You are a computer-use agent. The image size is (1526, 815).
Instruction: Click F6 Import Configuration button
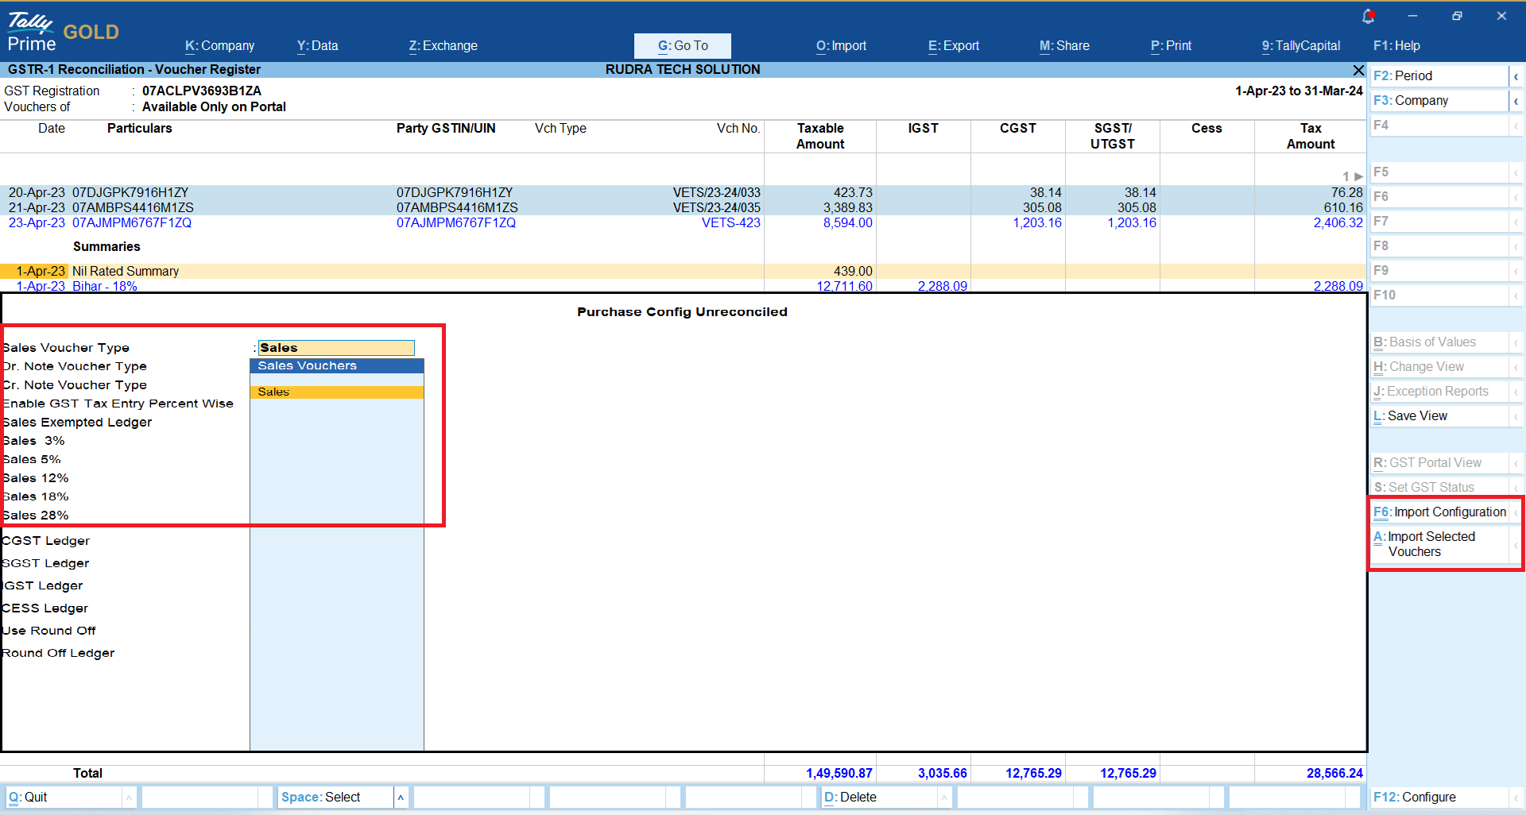point(1439,512)
